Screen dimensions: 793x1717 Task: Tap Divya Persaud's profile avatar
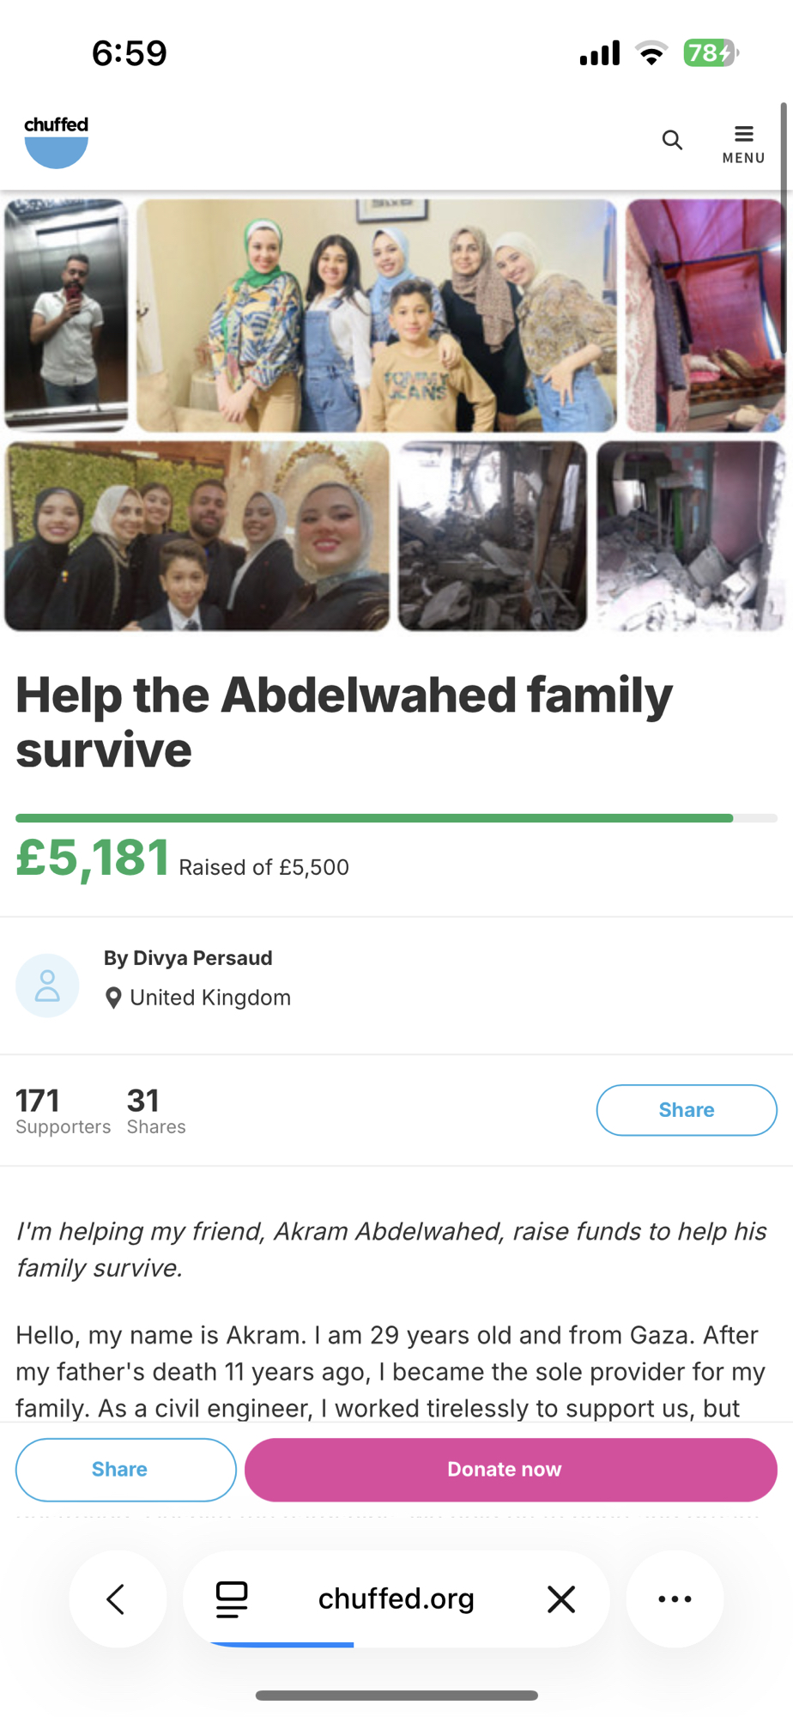[47, 986]
